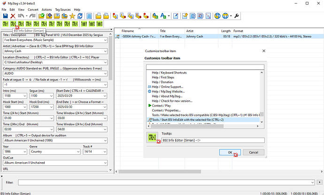This screenshot has height=195, width=324.
Task: Refresh the file view
Action: coord(80,16)
